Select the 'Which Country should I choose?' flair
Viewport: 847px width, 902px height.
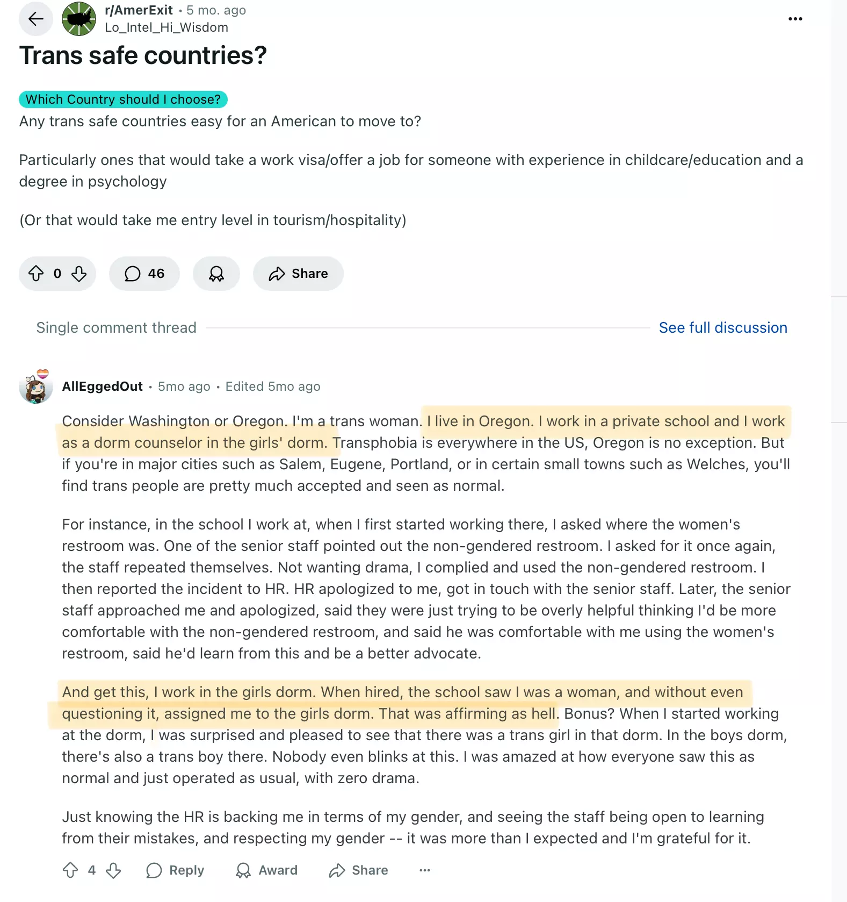(x=124, y=99)
